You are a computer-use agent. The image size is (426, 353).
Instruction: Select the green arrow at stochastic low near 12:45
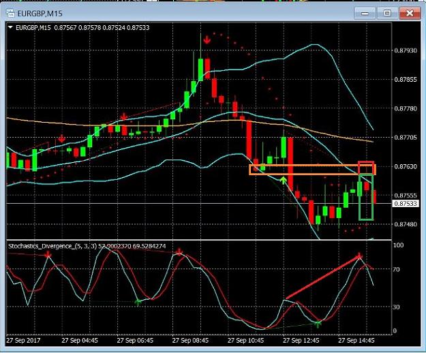tap(318, 324)
